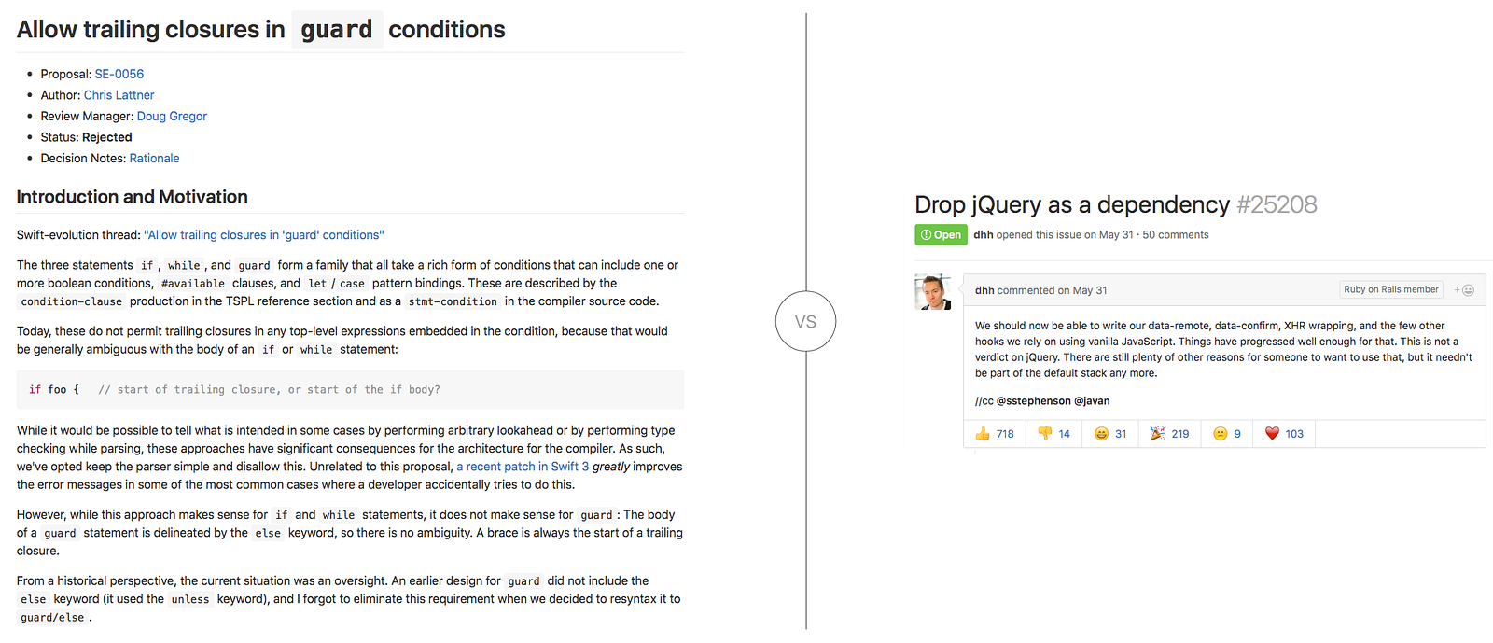This screenshot has width=1493, height=643.
Task: Open review manager Doug Gregor's link
Action: pyautogui.click(x=172, y=116)
